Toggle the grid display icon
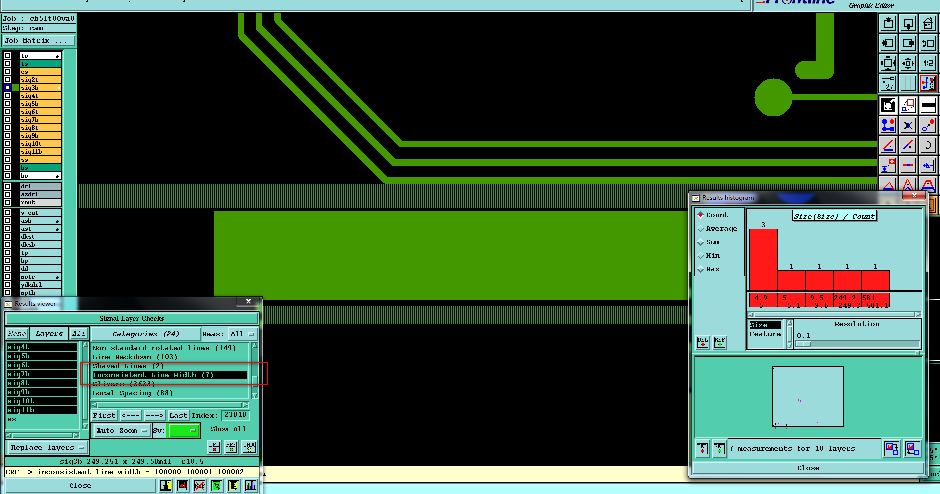 (908, 83)
